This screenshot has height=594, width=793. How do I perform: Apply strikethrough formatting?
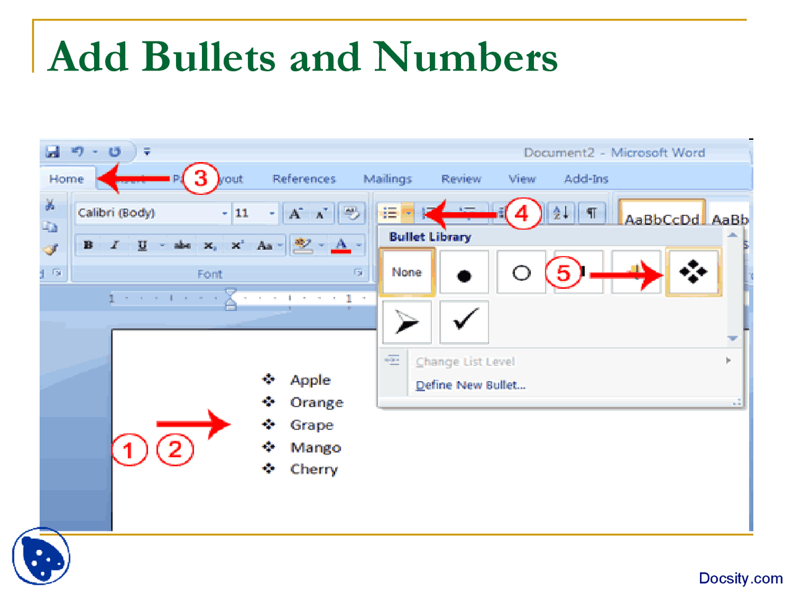tap(182, 245)
